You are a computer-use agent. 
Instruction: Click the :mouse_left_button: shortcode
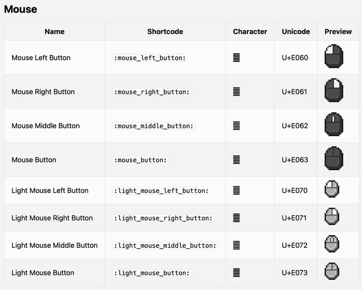(150, 58)
